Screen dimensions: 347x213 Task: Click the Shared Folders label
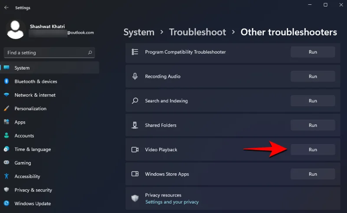point(160,125)
